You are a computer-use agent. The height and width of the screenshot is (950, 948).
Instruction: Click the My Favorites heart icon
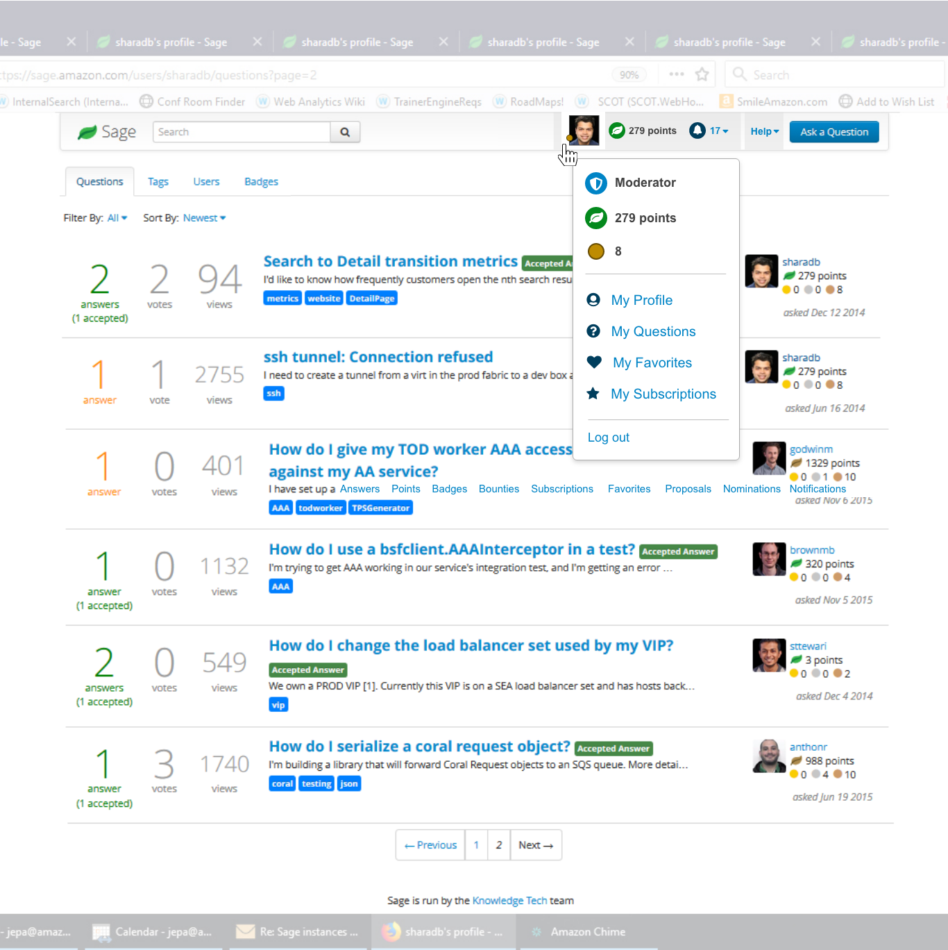point(594,362)
